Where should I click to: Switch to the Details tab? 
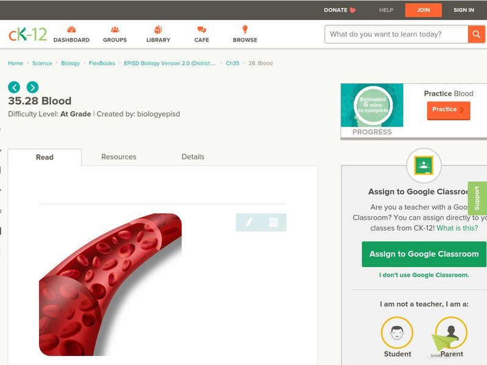pyautogui.click(x=193, y=157)
